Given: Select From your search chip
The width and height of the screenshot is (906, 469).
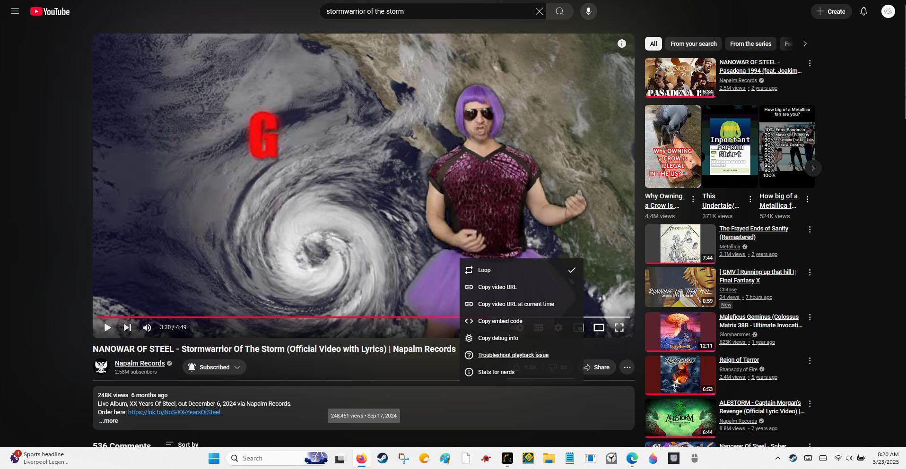Looking at the screenshot, I should point(693,43).
